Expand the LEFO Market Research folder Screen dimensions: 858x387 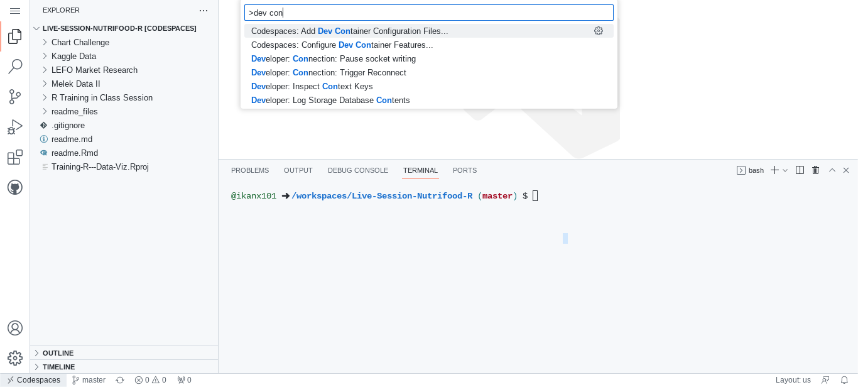point(124,70)
